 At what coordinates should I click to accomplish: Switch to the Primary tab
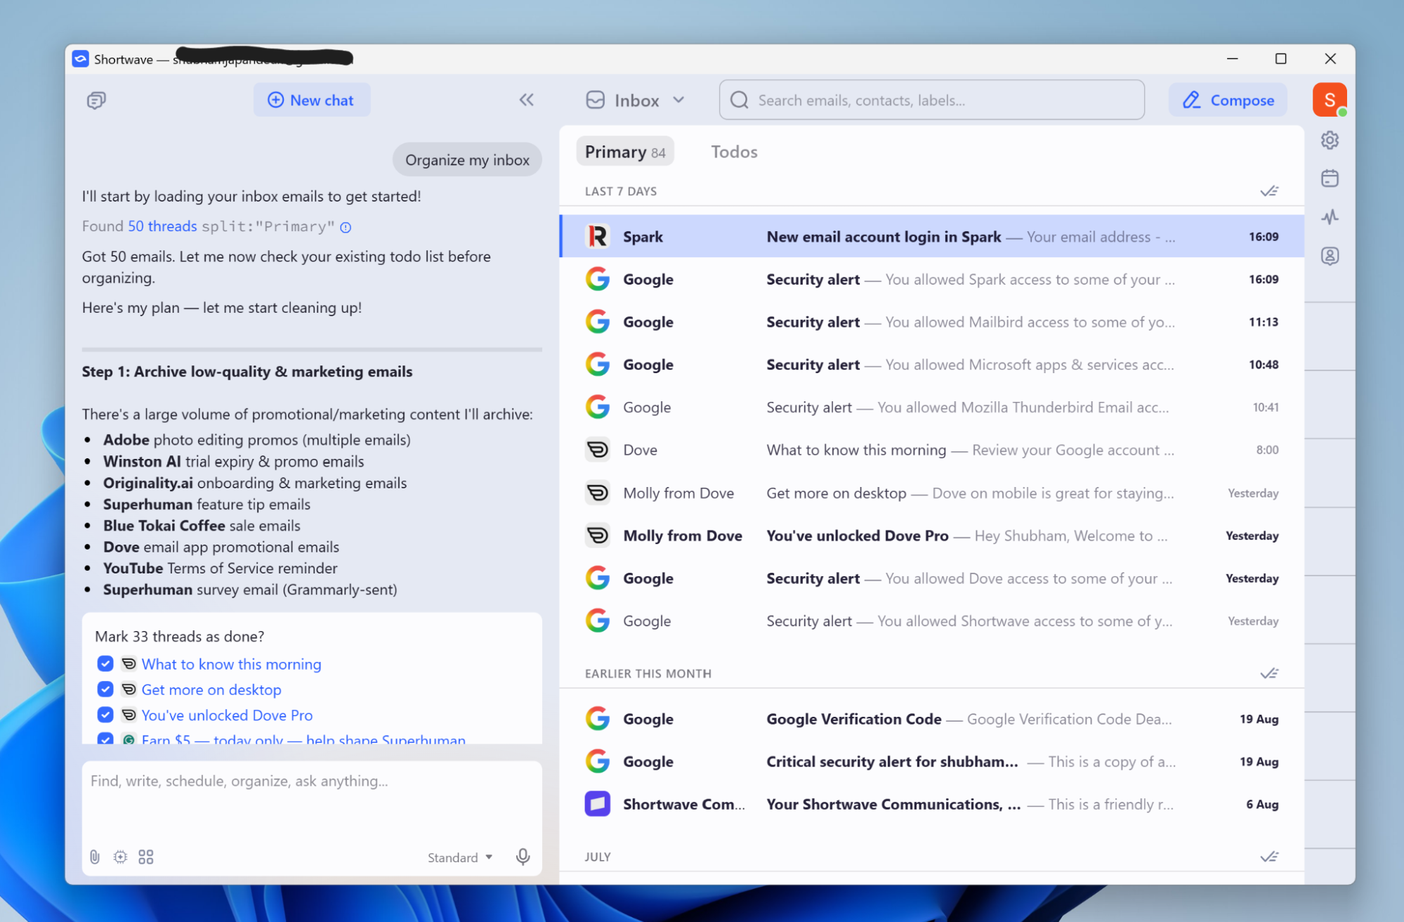point(625,152)
